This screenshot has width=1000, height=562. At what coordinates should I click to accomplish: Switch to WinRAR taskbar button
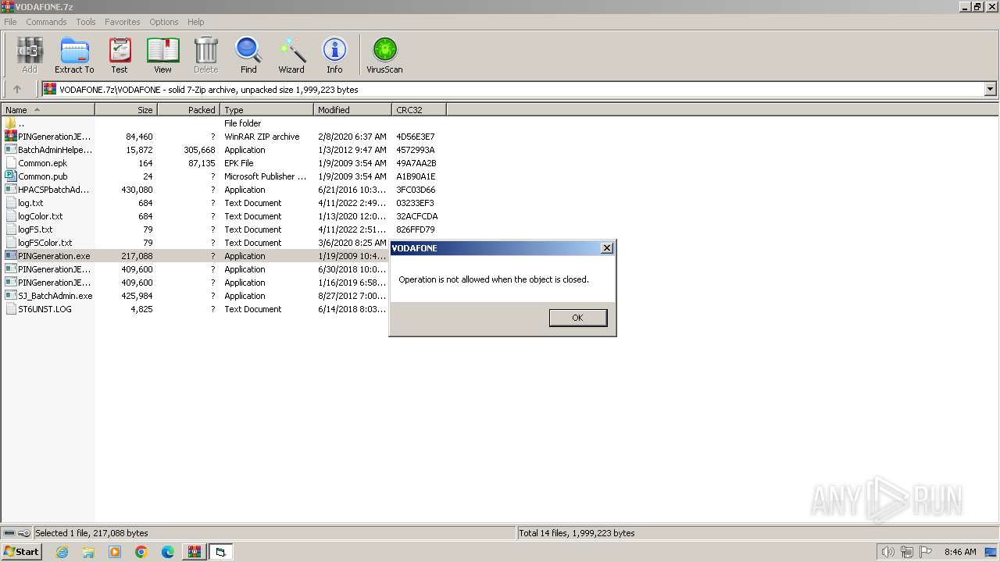click(194, 552)
